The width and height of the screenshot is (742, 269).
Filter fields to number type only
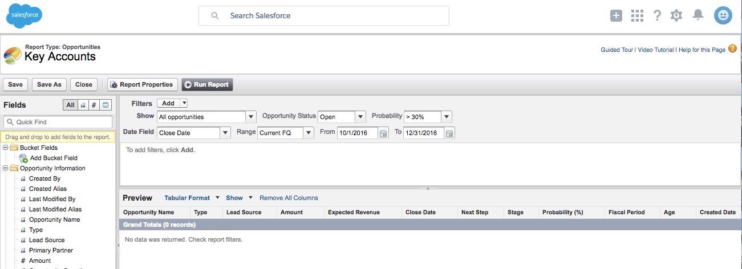(94, 105)
